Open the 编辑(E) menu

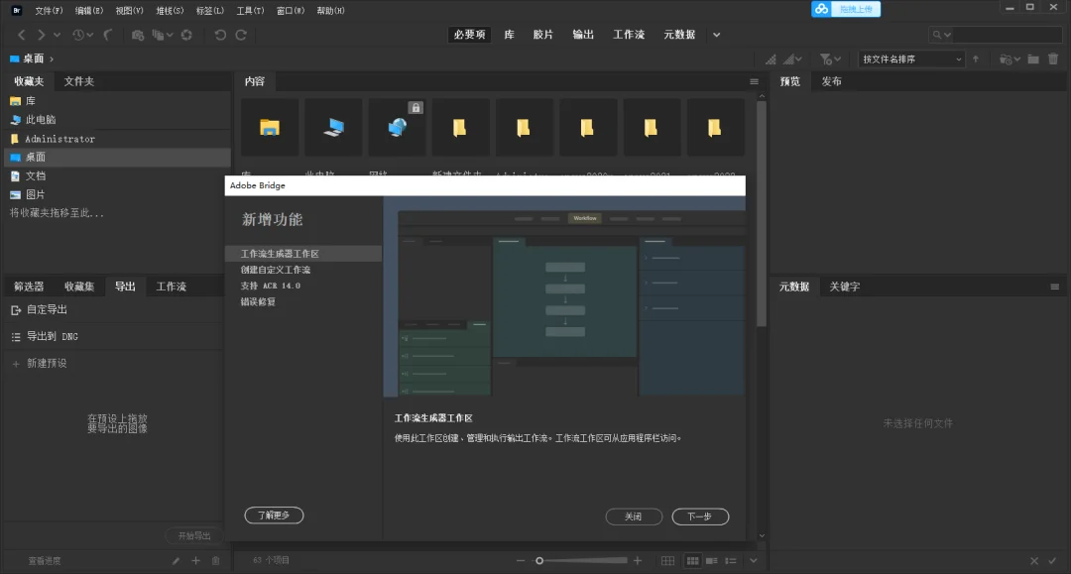(x=89, y=11)
